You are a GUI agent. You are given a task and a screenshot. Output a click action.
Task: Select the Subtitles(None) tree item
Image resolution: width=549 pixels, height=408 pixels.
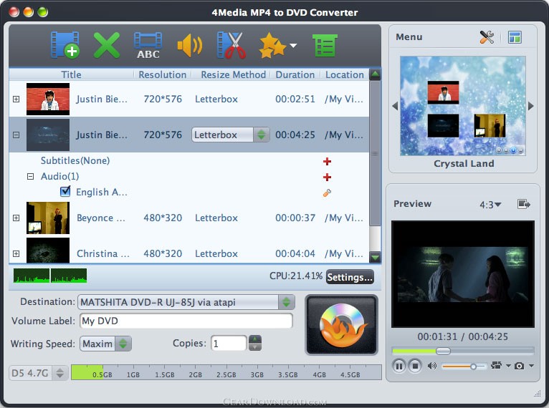(75, 160)
